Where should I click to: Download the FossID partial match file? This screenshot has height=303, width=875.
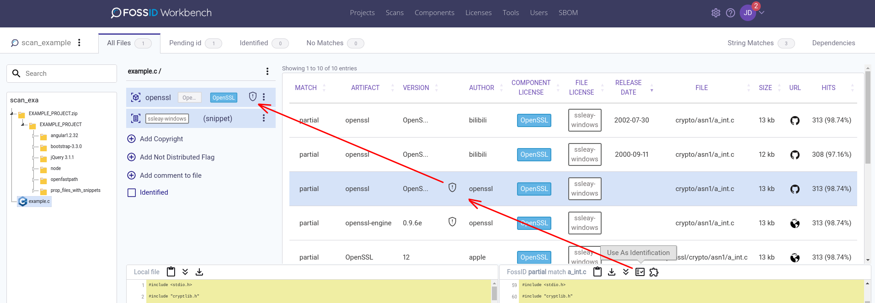[x=612, y=272]
